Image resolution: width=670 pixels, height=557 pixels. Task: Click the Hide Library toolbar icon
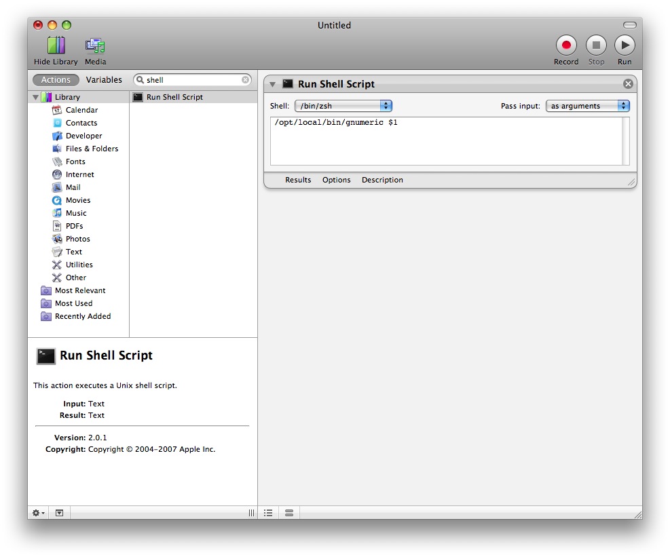(56, 45)
